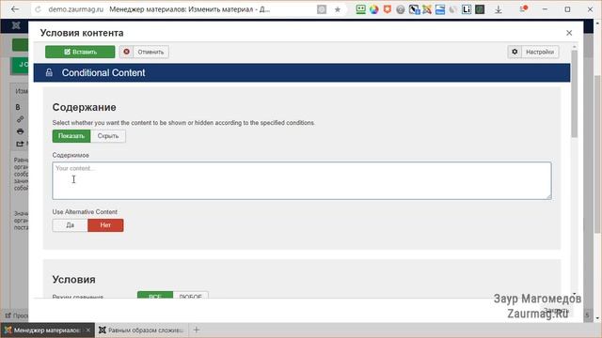The height and width of the screenshot is (338, 602).
Task: Open the dark green square extension icon
Action: point(480,9)
